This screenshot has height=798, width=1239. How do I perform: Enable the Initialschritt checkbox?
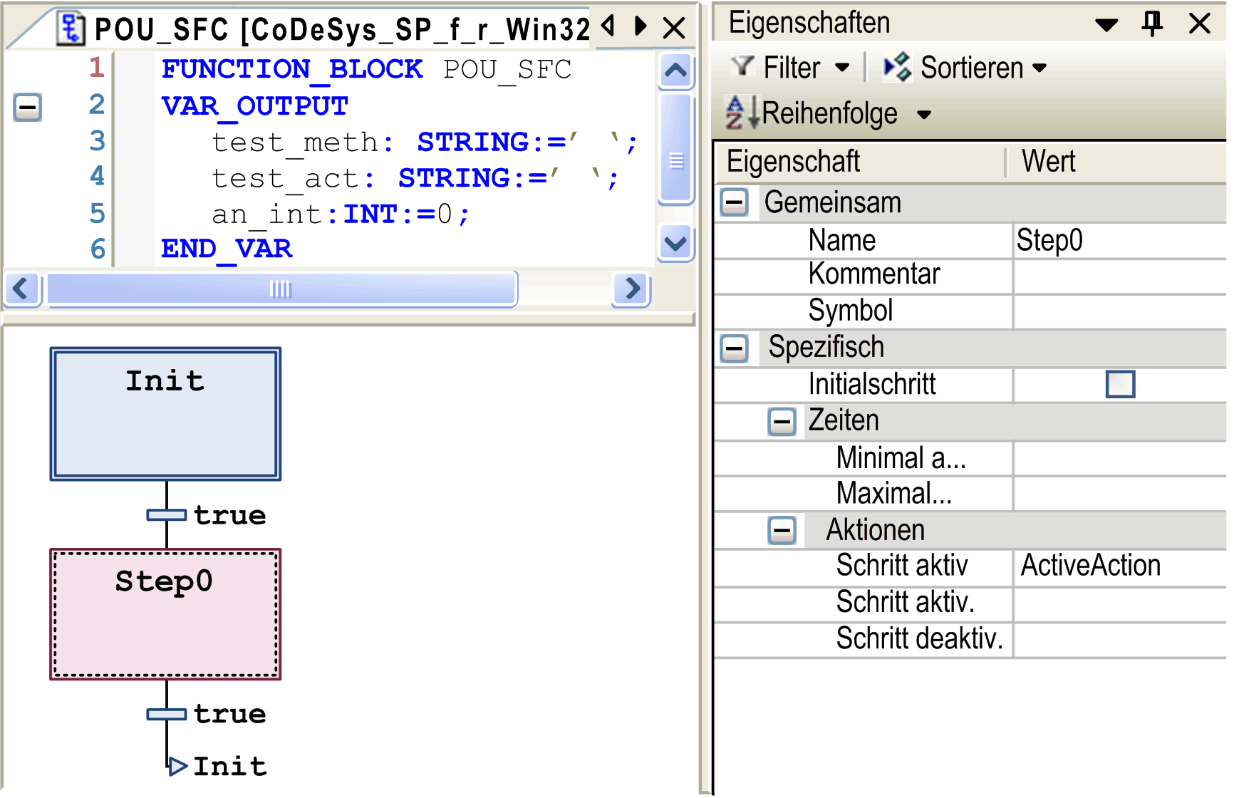(x=1120, y=384)
